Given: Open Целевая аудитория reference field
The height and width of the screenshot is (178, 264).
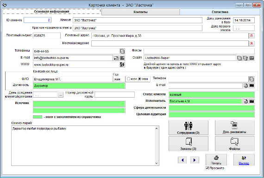Looking at the screenshot, I should pyautogui.click(x=212, y=114).
